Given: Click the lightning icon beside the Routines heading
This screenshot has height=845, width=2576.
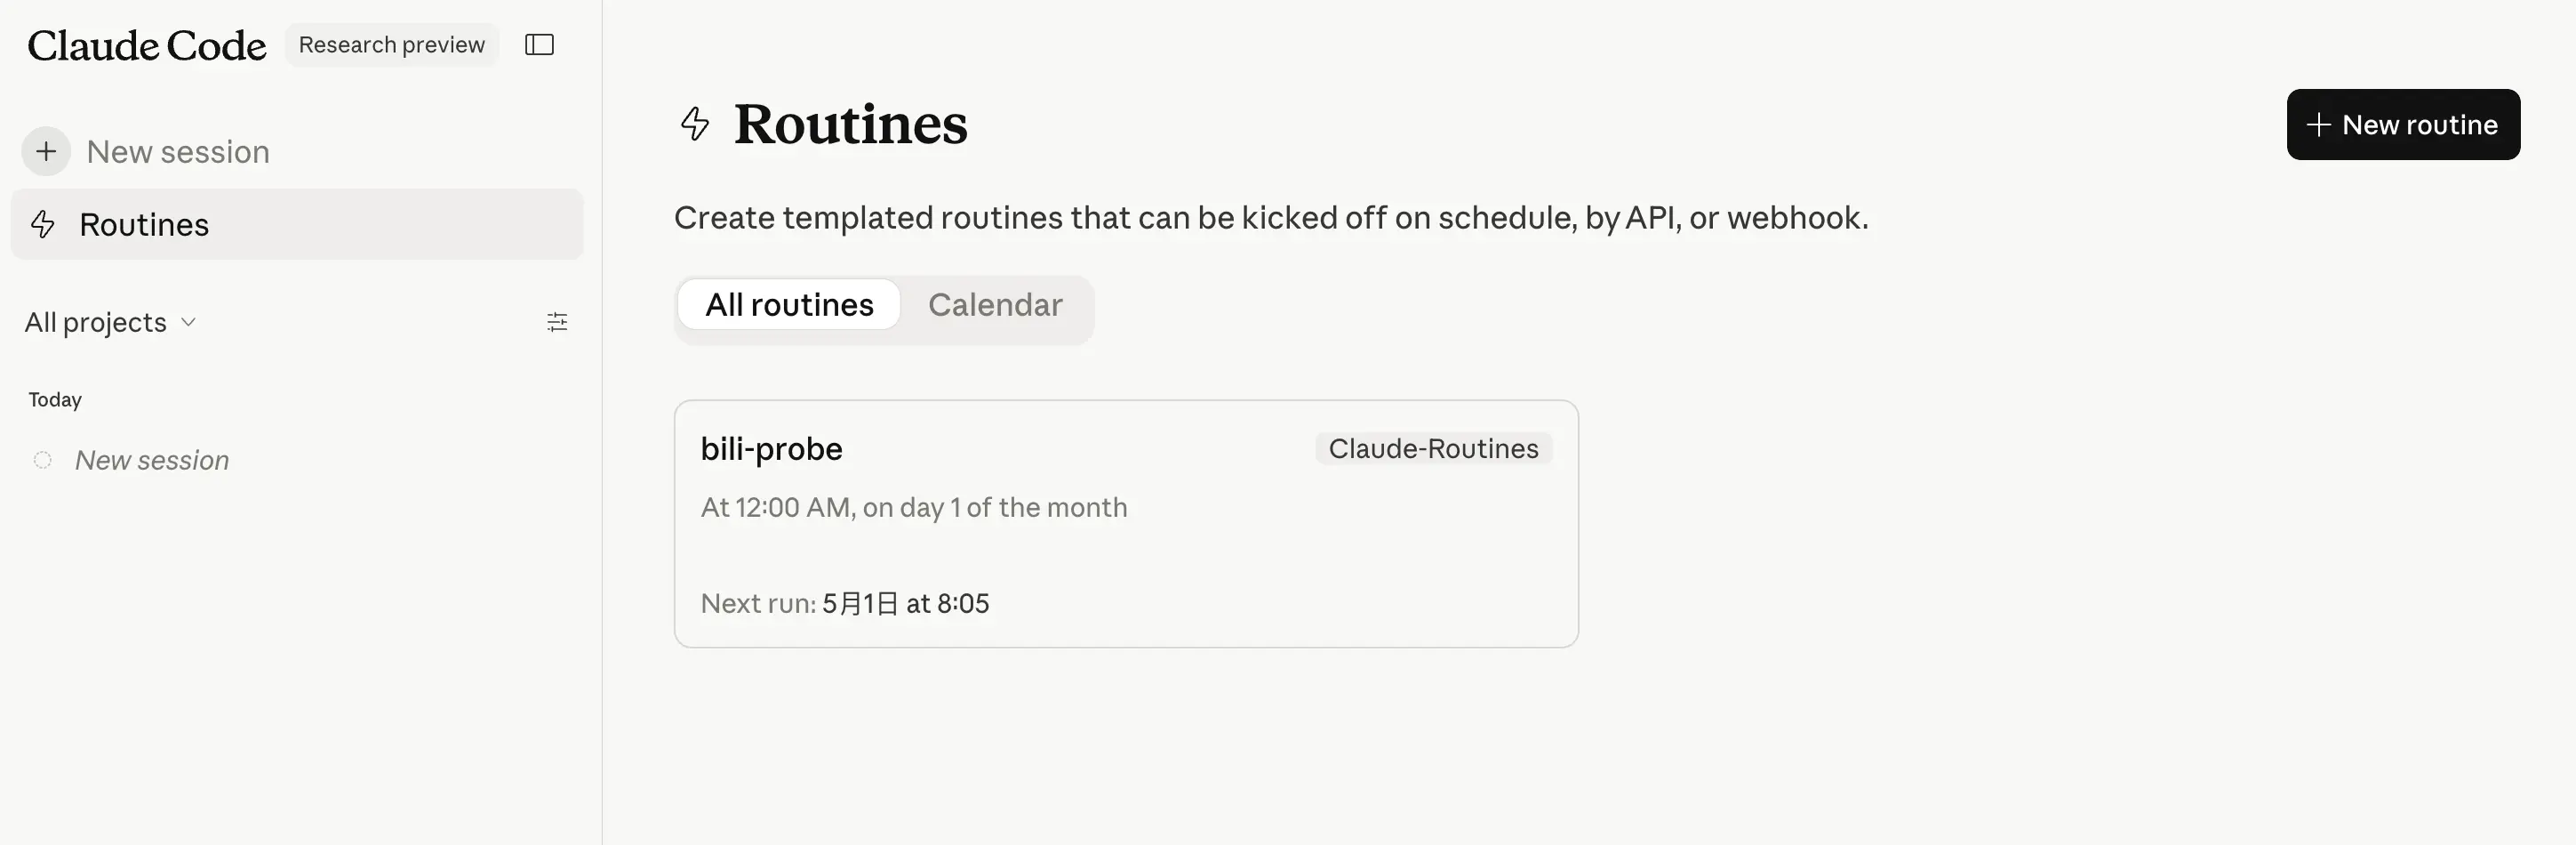Looking at the screenshot, I should [695, 125].
